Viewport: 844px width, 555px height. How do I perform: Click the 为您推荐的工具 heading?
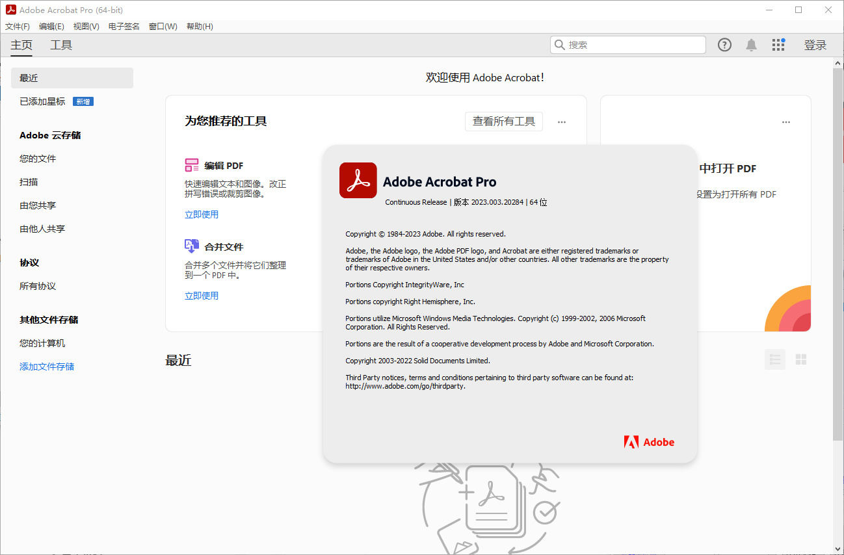226,121
